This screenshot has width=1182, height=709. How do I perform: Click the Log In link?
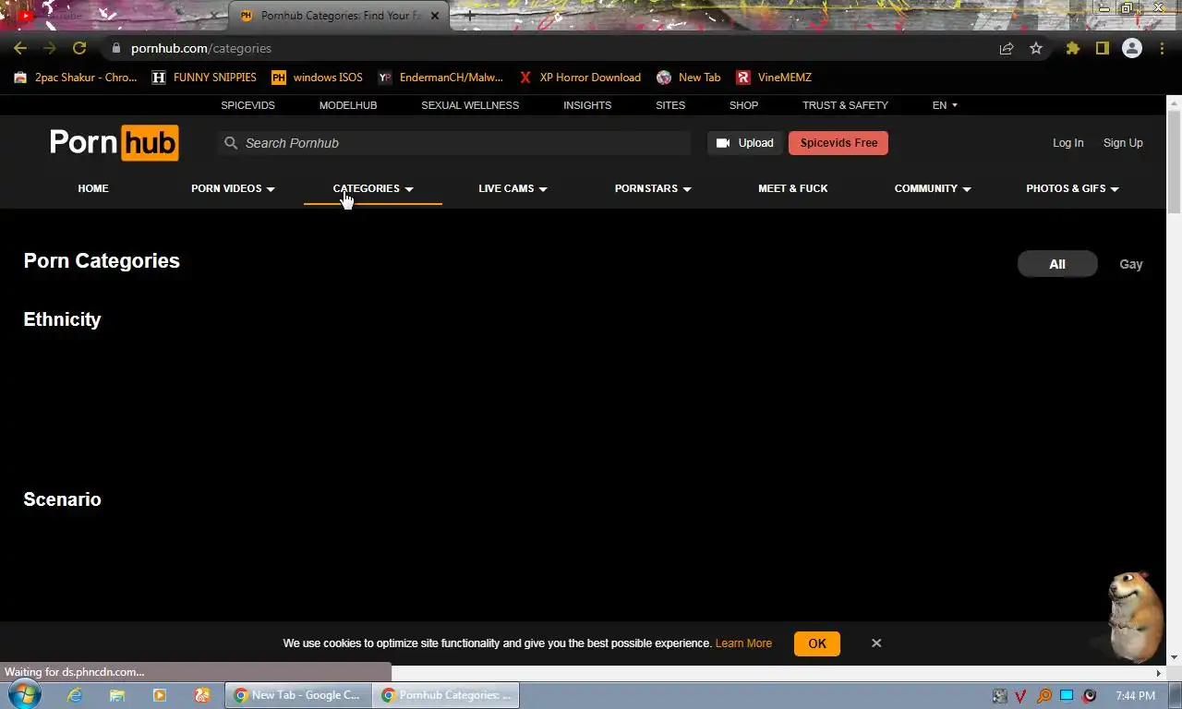pos(1067,143)
